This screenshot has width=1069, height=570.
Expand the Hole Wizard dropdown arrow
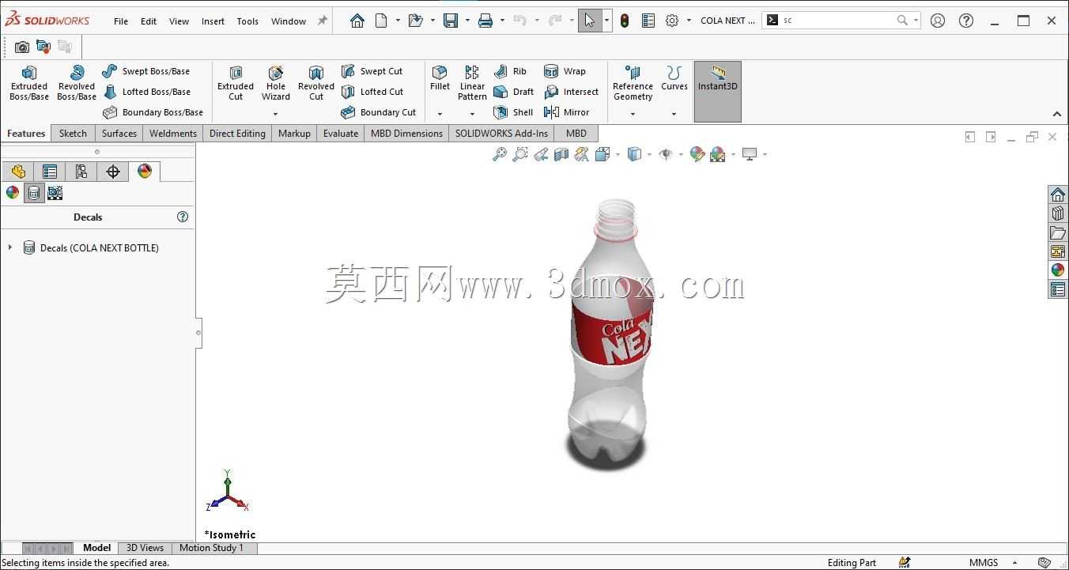tap(276, 114)
